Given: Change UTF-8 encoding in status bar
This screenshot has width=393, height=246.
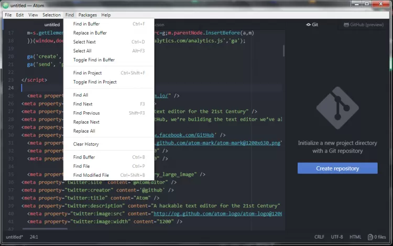Looking at the screenshot, I should point(337,237).
